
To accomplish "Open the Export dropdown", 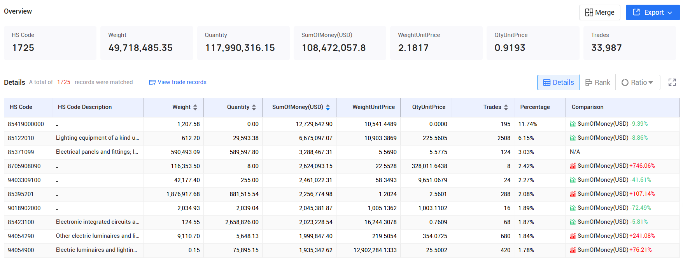I will 653,12.
